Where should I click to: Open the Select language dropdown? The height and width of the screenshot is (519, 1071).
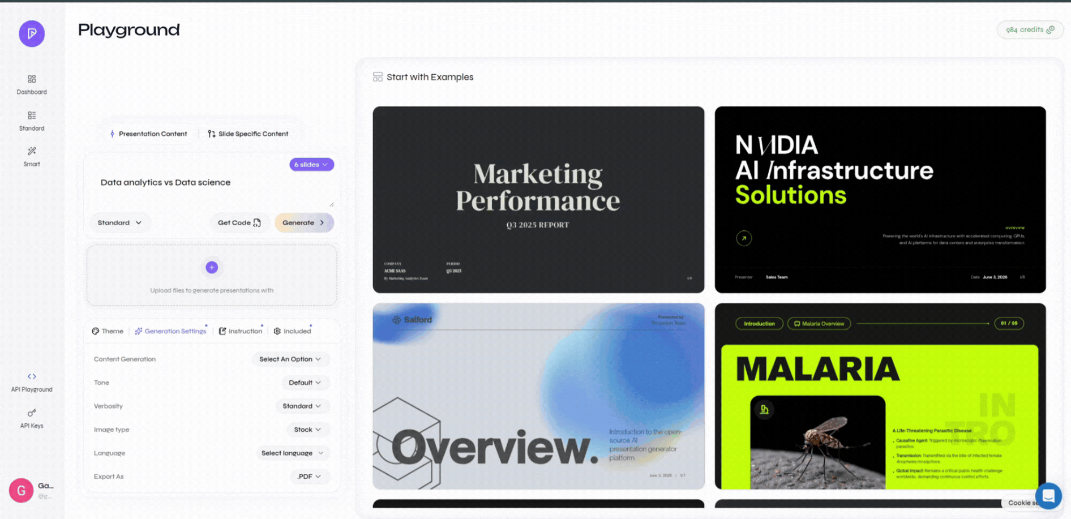pyautogui.click(x=293, y=453)
